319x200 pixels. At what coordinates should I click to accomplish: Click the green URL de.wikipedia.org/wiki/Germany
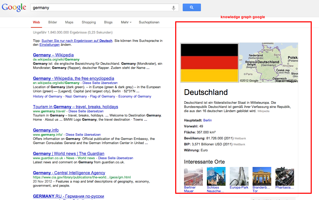point(56,59)
